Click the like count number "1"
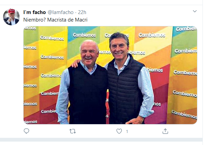 [x=127, y=131]
